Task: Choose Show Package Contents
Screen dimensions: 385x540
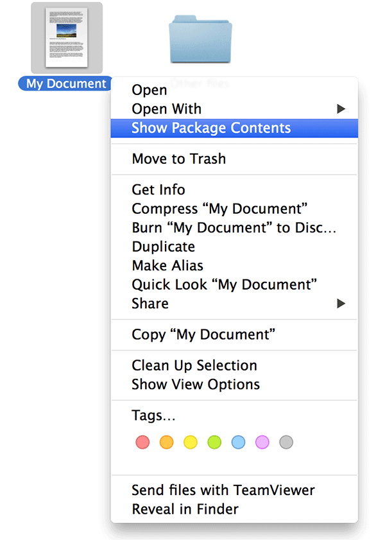Action: 209,128
